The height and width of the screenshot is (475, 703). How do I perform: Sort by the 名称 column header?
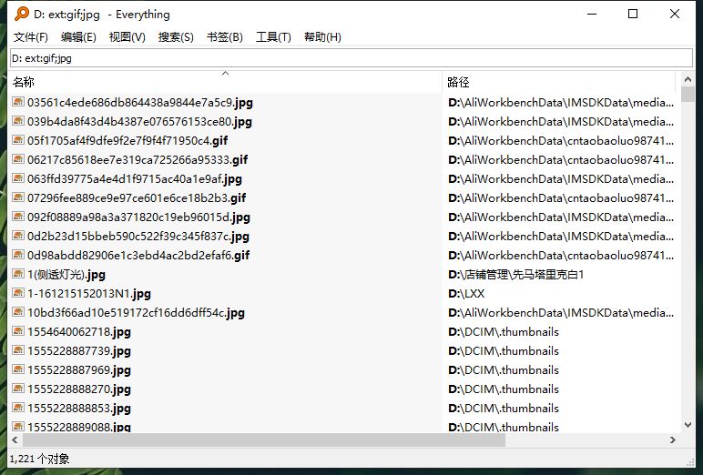pyautogui.click(x=225, y=82)
